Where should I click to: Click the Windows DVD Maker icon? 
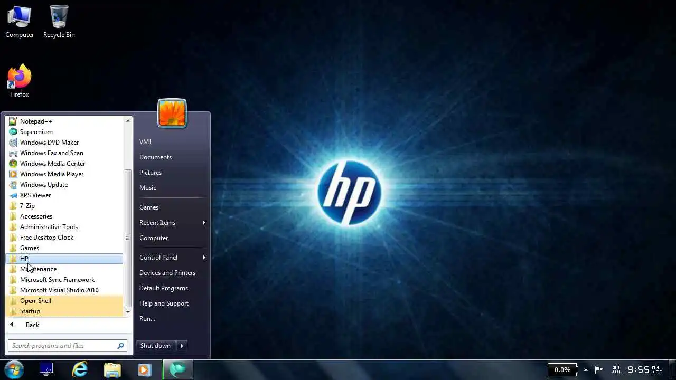(13, 142)
